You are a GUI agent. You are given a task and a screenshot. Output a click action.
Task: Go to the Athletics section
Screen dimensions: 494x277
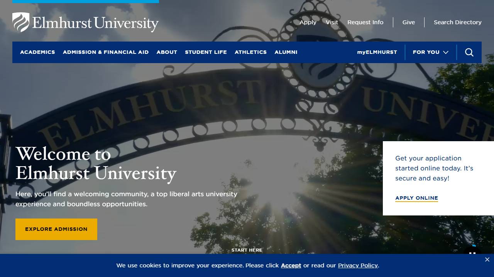(250, 52)
